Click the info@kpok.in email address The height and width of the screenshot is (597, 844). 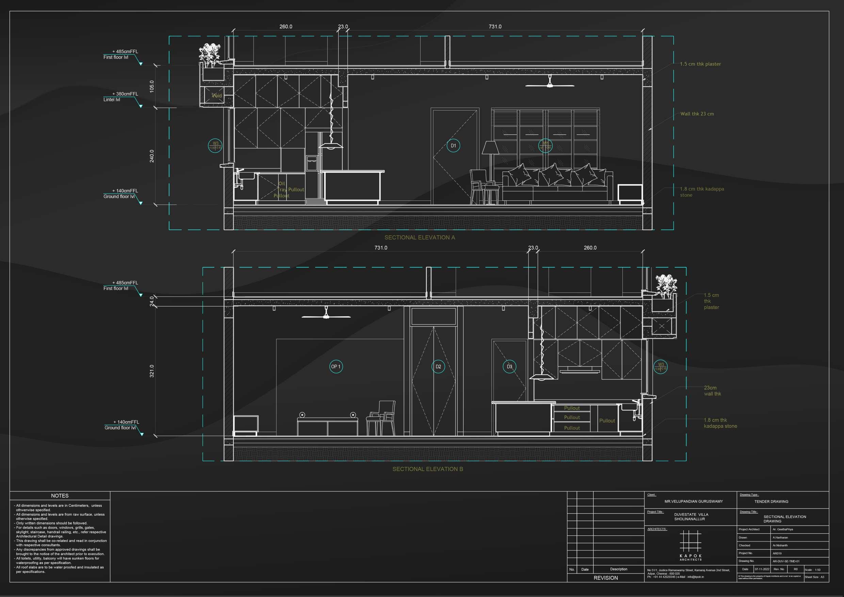pyautogui.click(x=696, y=577)
